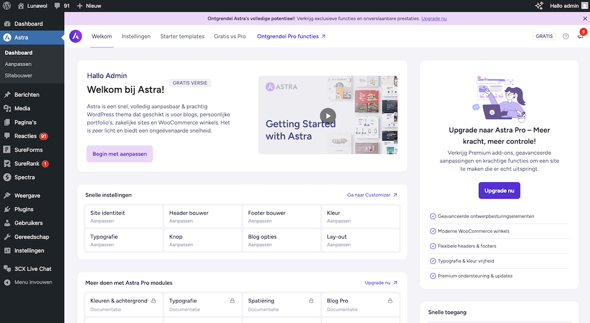The height and width of the screenshot is (323, 590).
Task: Open Plugins in the sidebar
Action: pyautogui.click(x=32, y=209)
